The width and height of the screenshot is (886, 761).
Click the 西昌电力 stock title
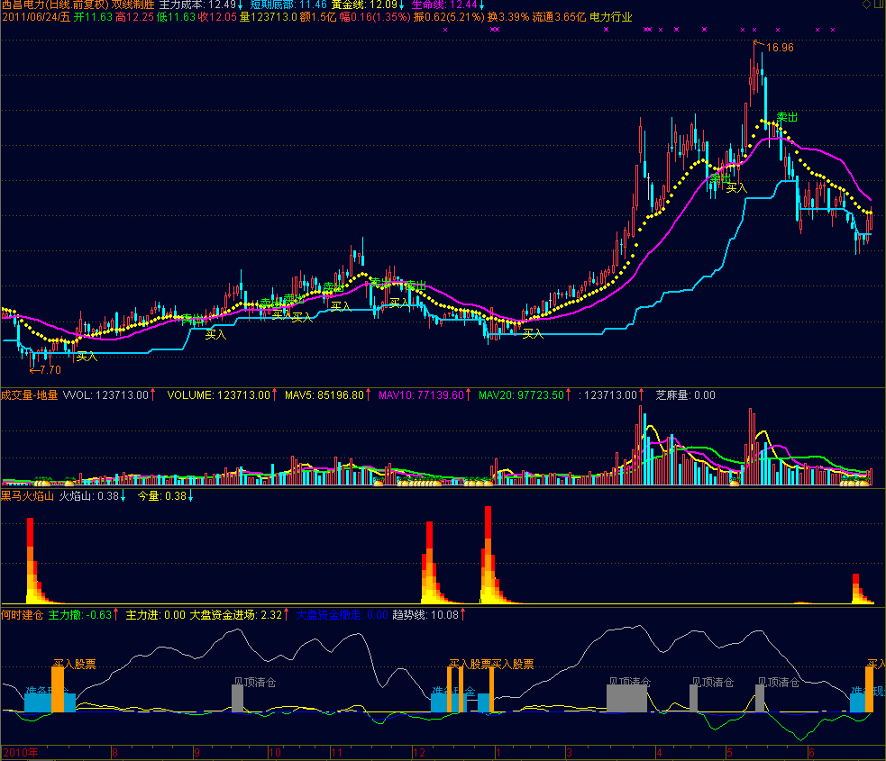coord(23,5)
